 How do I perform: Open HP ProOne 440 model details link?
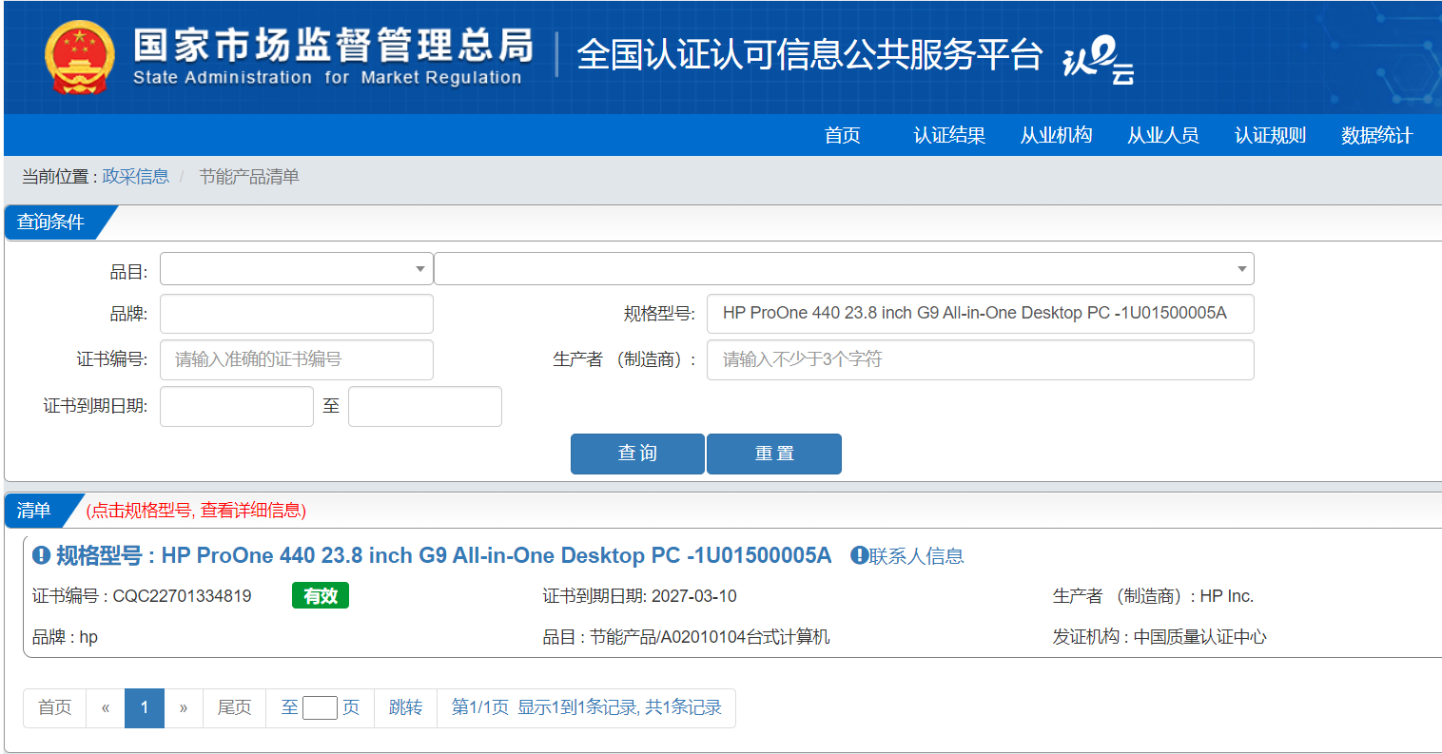point(443,555)
